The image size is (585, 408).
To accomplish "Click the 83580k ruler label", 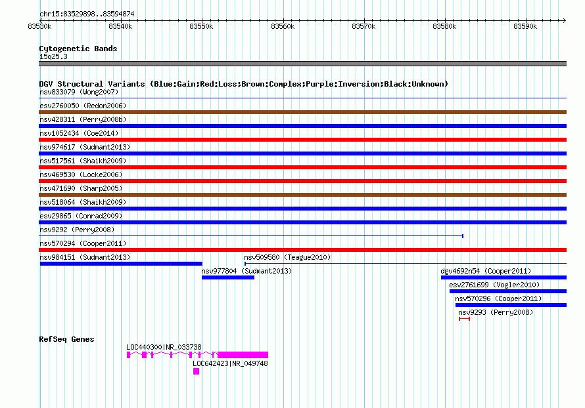I will [444, 26].
